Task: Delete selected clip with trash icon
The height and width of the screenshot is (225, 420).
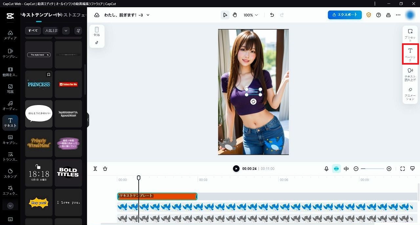Action: pyautogui.click(x=105, y=169)
